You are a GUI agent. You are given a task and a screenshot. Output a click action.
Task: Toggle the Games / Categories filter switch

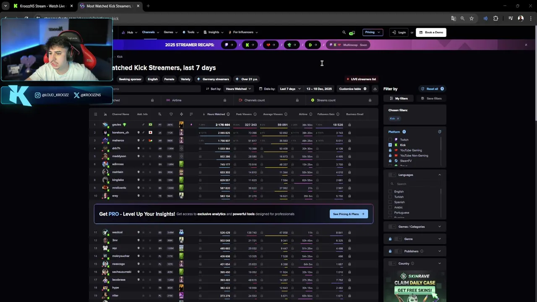pos(392,226)
